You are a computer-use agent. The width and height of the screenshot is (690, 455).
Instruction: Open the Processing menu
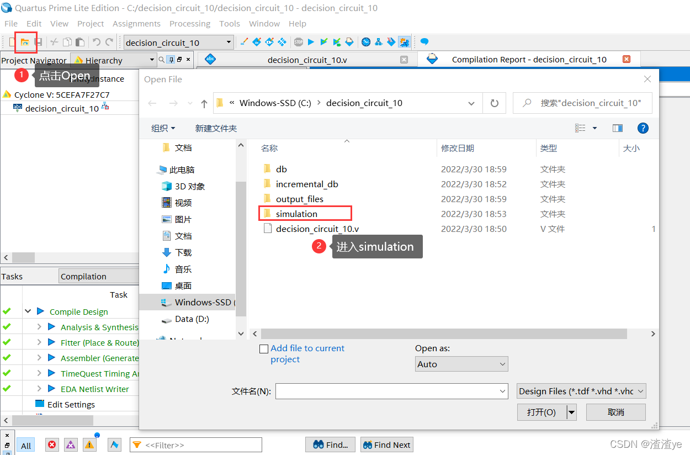[190, 24]
